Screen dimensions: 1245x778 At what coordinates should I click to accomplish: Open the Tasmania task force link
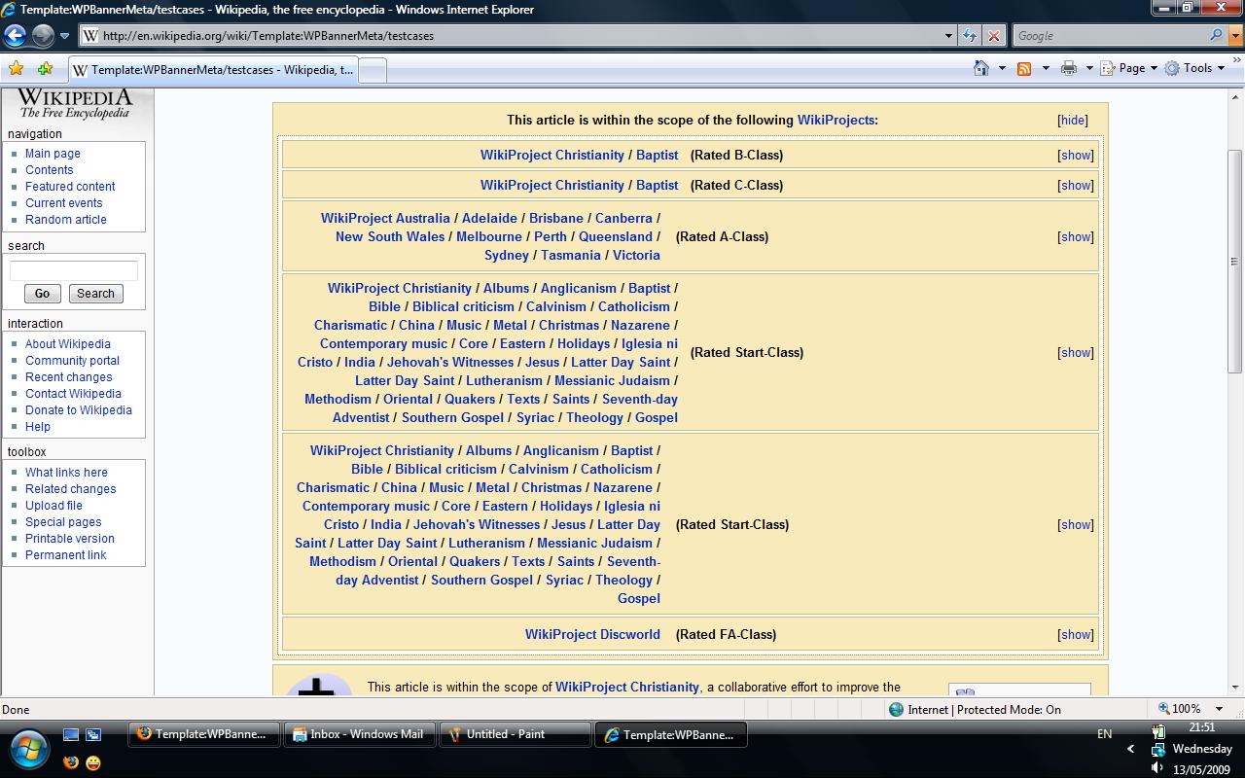[x=571, y=256]
